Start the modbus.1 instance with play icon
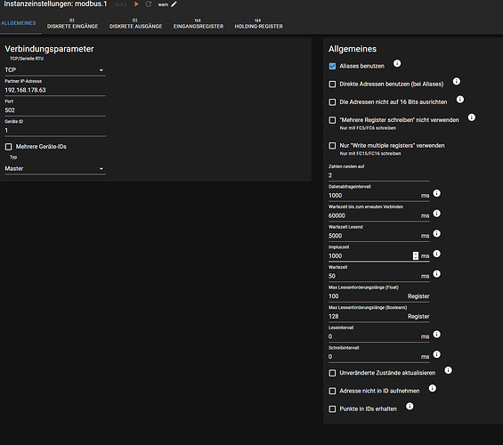 click(137, 4)
